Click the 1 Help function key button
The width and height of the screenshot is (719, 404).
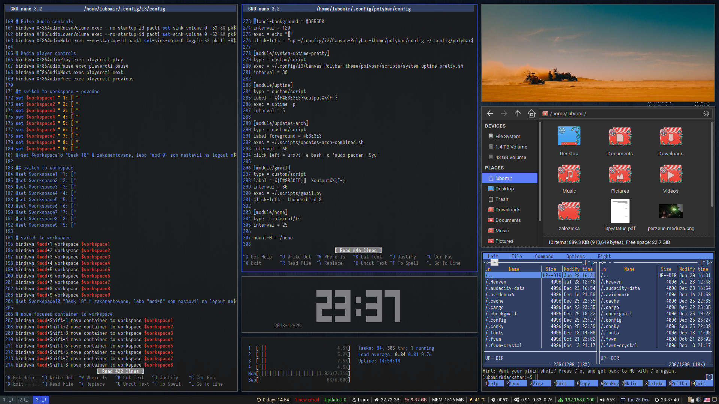[x=494, y=384]
